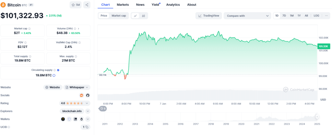
Task: Click the 2018 point on the history timeline
Action: tap(211, 124)
